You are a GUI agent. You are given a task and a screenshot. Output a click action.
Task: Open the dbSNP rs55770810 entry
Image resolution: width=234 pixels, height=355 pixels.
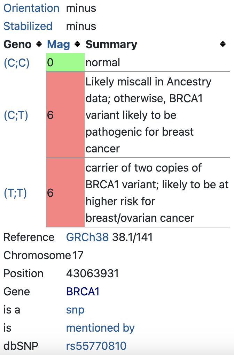pyautogui.click(x=96, y=346)
